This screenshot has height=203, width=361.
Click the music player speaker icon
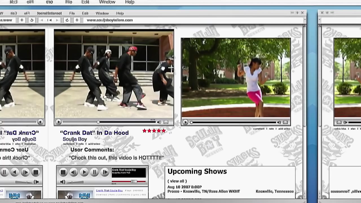click(x=63, y=182)
